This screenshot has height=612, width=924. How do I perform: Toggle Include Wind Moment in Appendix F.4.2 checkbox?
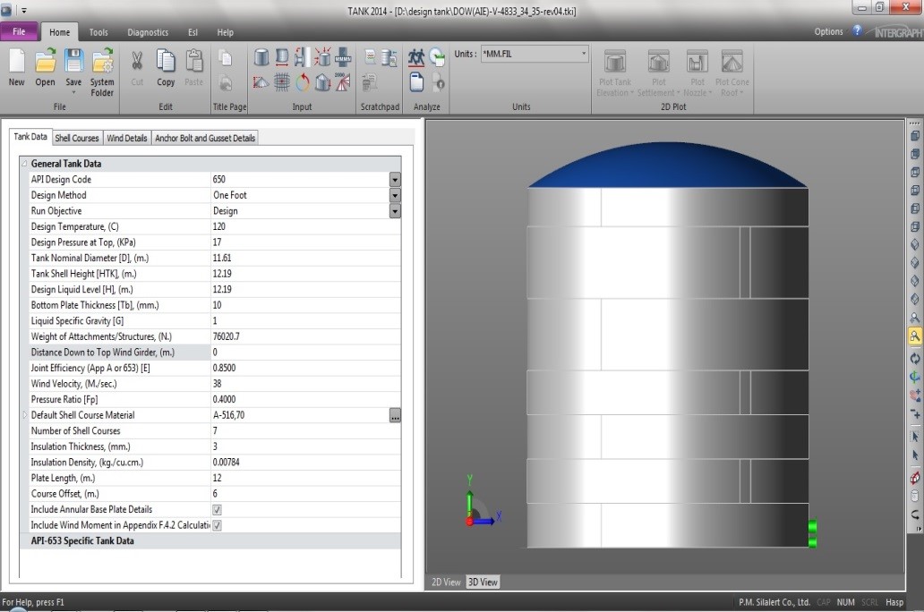[217, 525]
